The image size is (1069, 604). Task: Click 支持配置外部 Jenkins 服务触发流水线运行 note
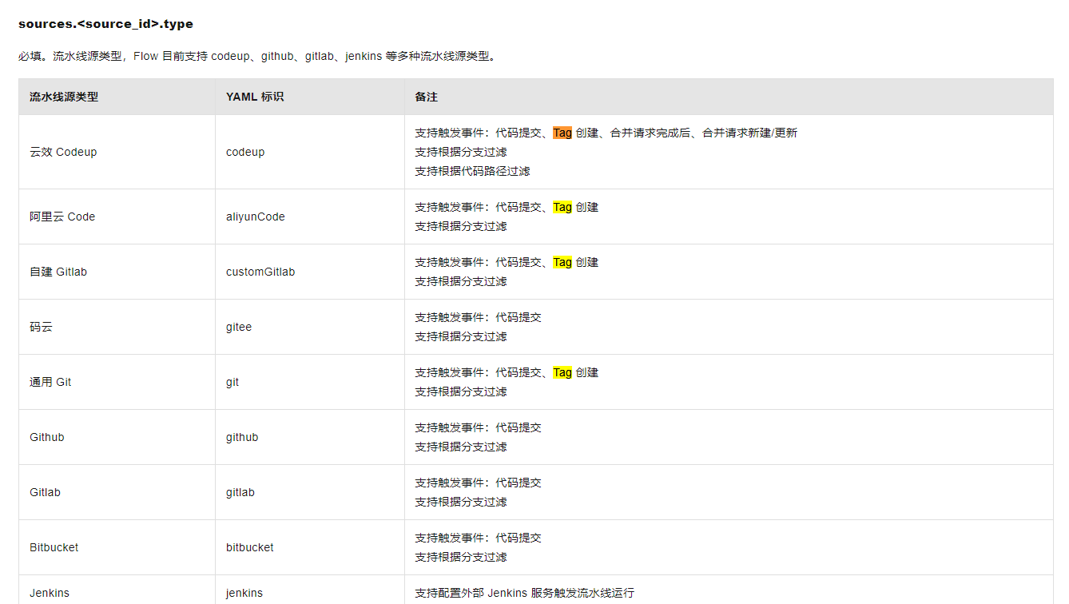point(524,593)
